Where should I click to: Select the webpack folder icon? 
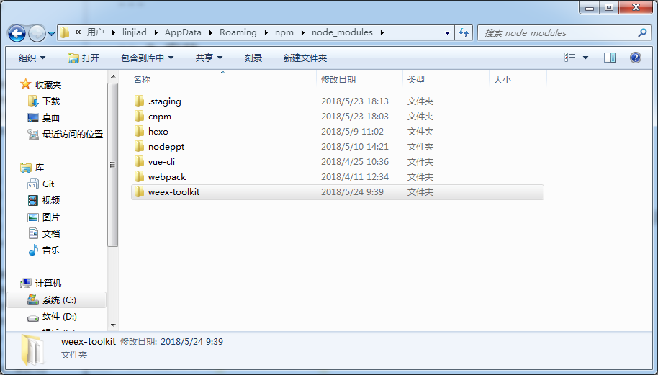[x=140, y=176]
